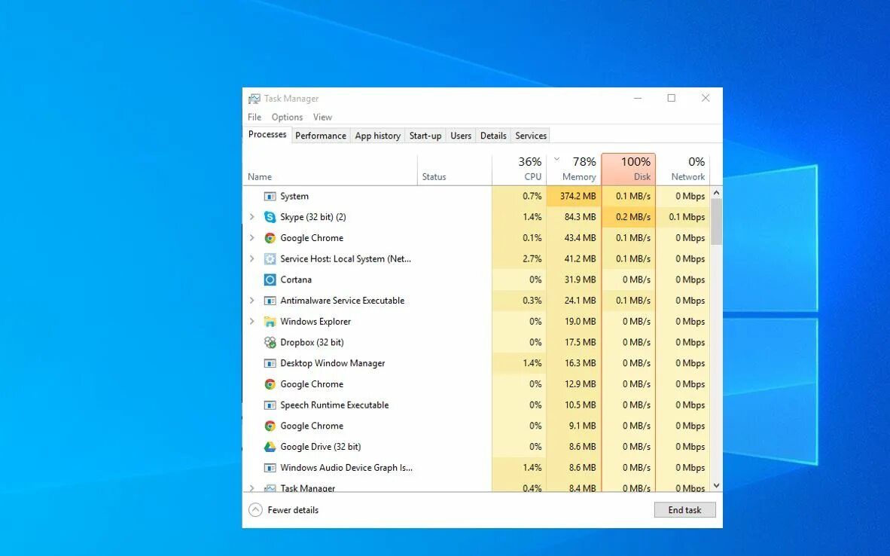Sort by the Status column header
This screenshot has width=890, height=556.
coord(455,170)
